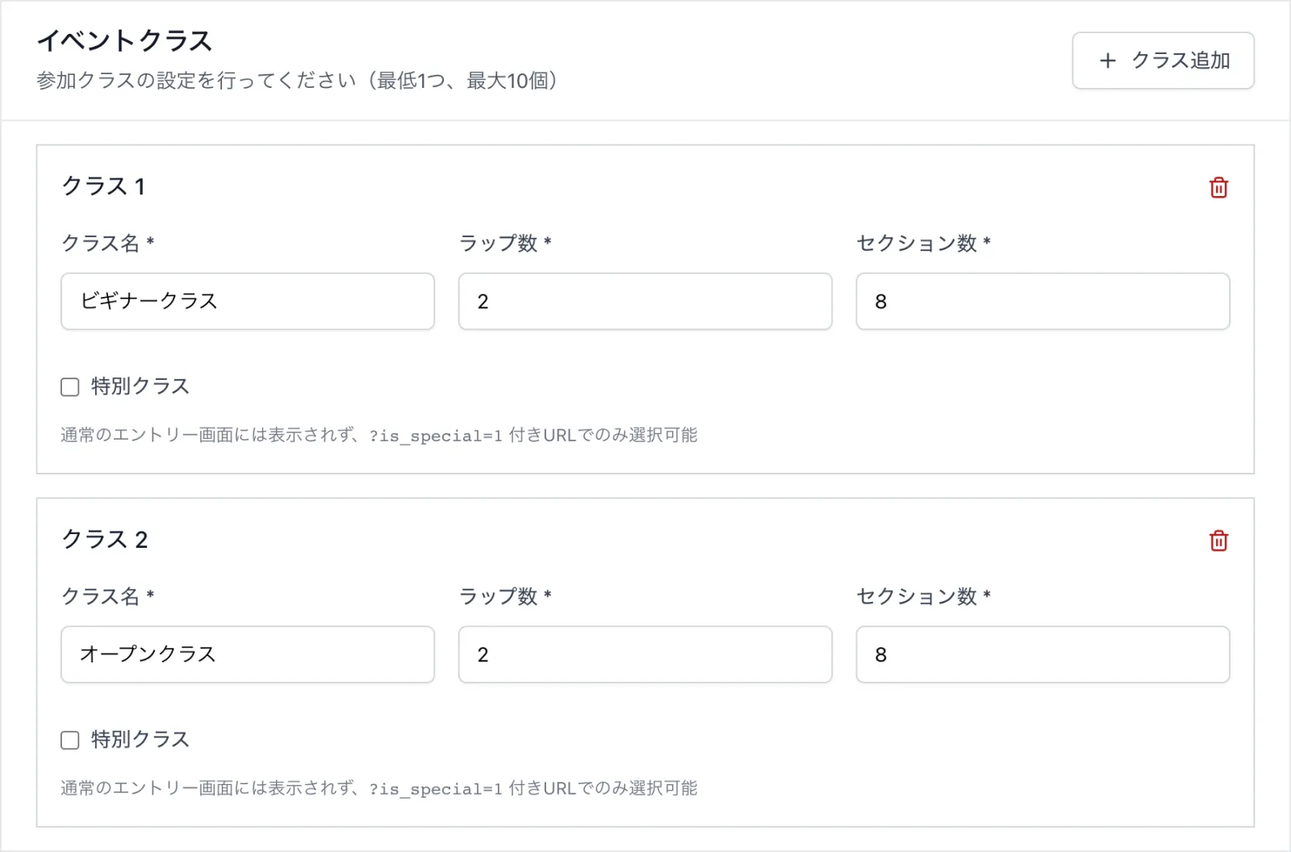Click the セクション数 label in クラス 2
This screenshot has height=852, width=1291.
(924, 596)
